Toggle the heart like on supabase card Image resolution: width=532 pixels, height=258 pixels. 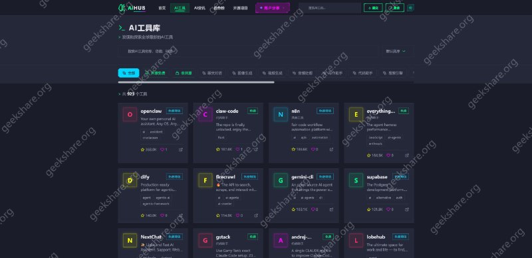tap(388, 210)
